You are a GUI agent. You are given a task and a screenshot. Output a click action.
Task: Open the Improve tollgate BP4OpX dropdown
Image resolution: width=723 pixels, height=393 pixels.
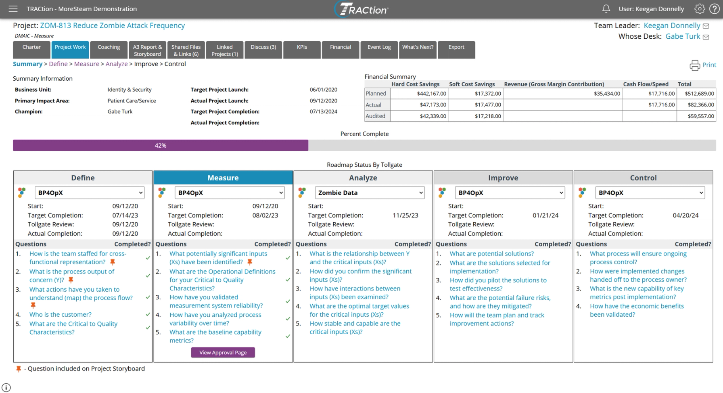pos(510,193)
